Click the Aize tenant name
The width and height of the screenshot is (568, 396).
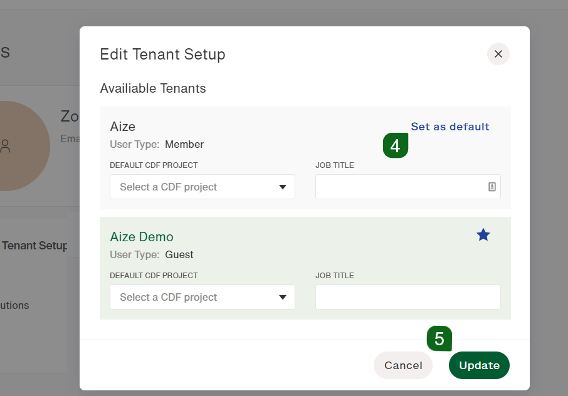click(123, 127)
